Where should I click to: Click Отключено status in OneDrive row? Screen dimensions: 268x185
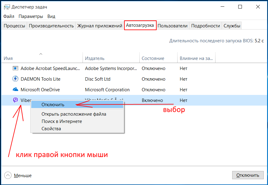[154, 89]
